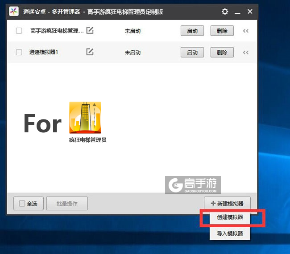290x254 pixels.
Task: Delete 逍遥模拟器1 emulator
Action: tap(222, 53)
